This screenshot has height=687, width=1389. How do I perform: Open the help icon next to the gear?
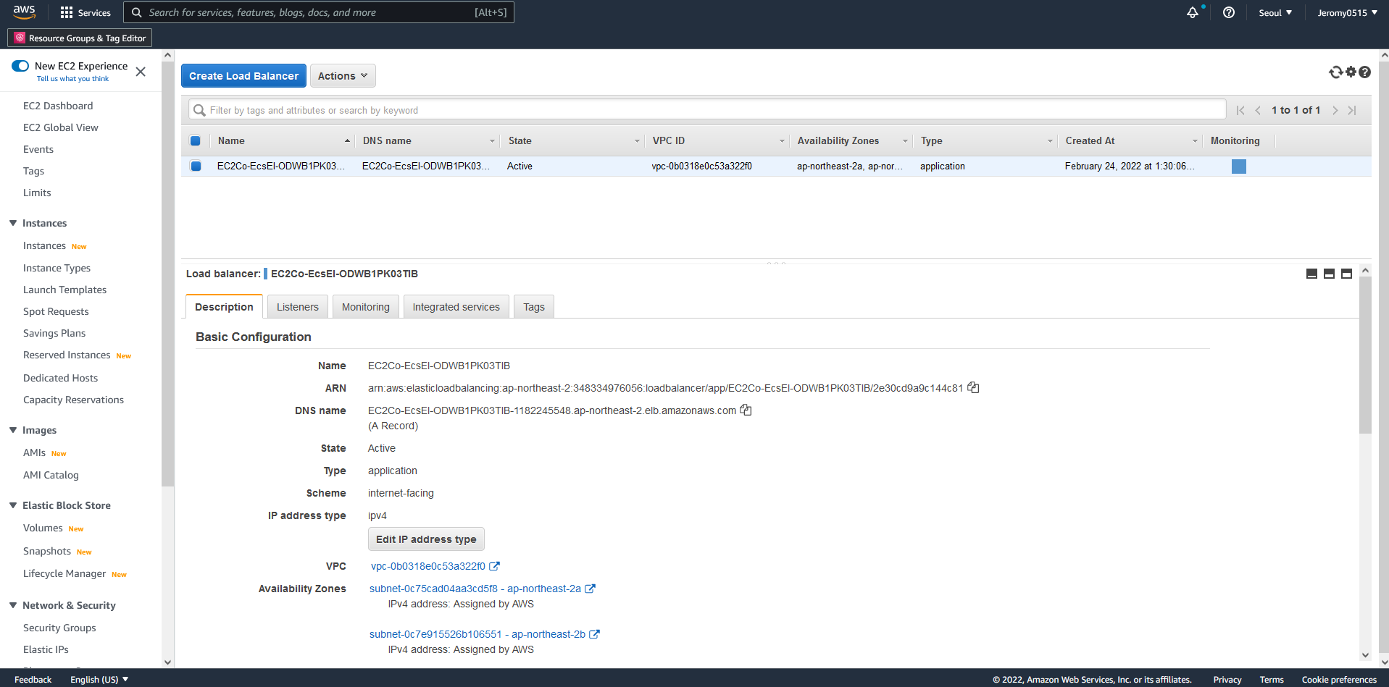[1365, 72]
